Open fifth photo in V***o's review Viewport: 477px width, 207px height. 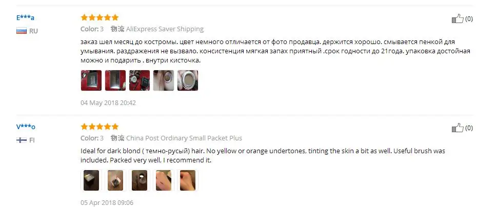pos(188,180)
